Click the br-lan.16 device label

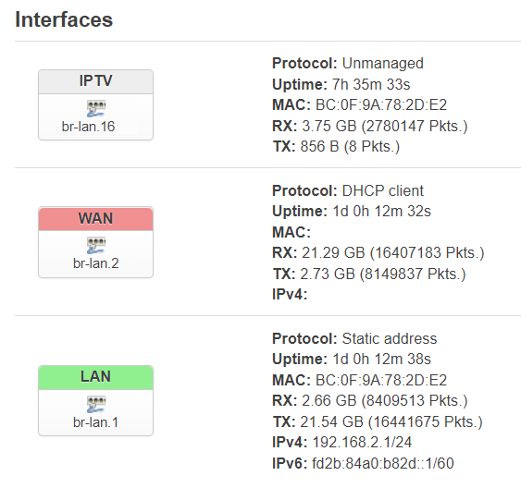click(89, 127)
